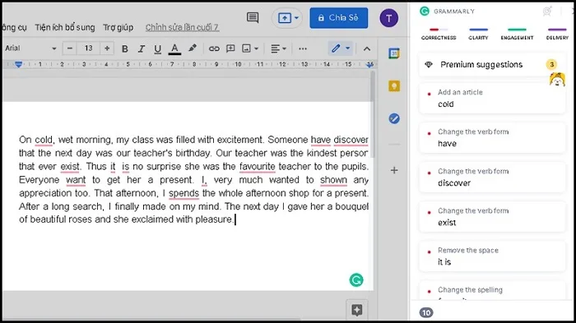Open the three-dot more options menu
The width and height of the screenshot is (576, 323).
coord(303,48)
